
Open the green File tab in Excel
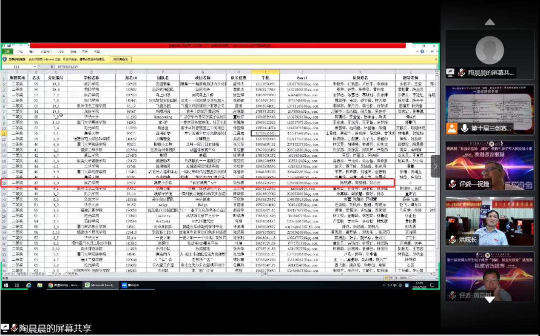(7, 51)
